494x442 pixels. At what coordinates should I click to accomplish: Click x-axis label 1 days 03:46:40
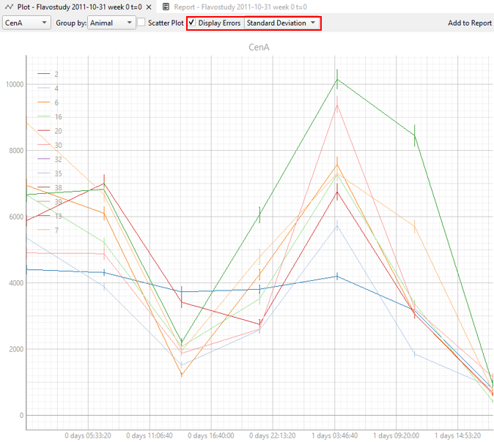pos(334,435)
